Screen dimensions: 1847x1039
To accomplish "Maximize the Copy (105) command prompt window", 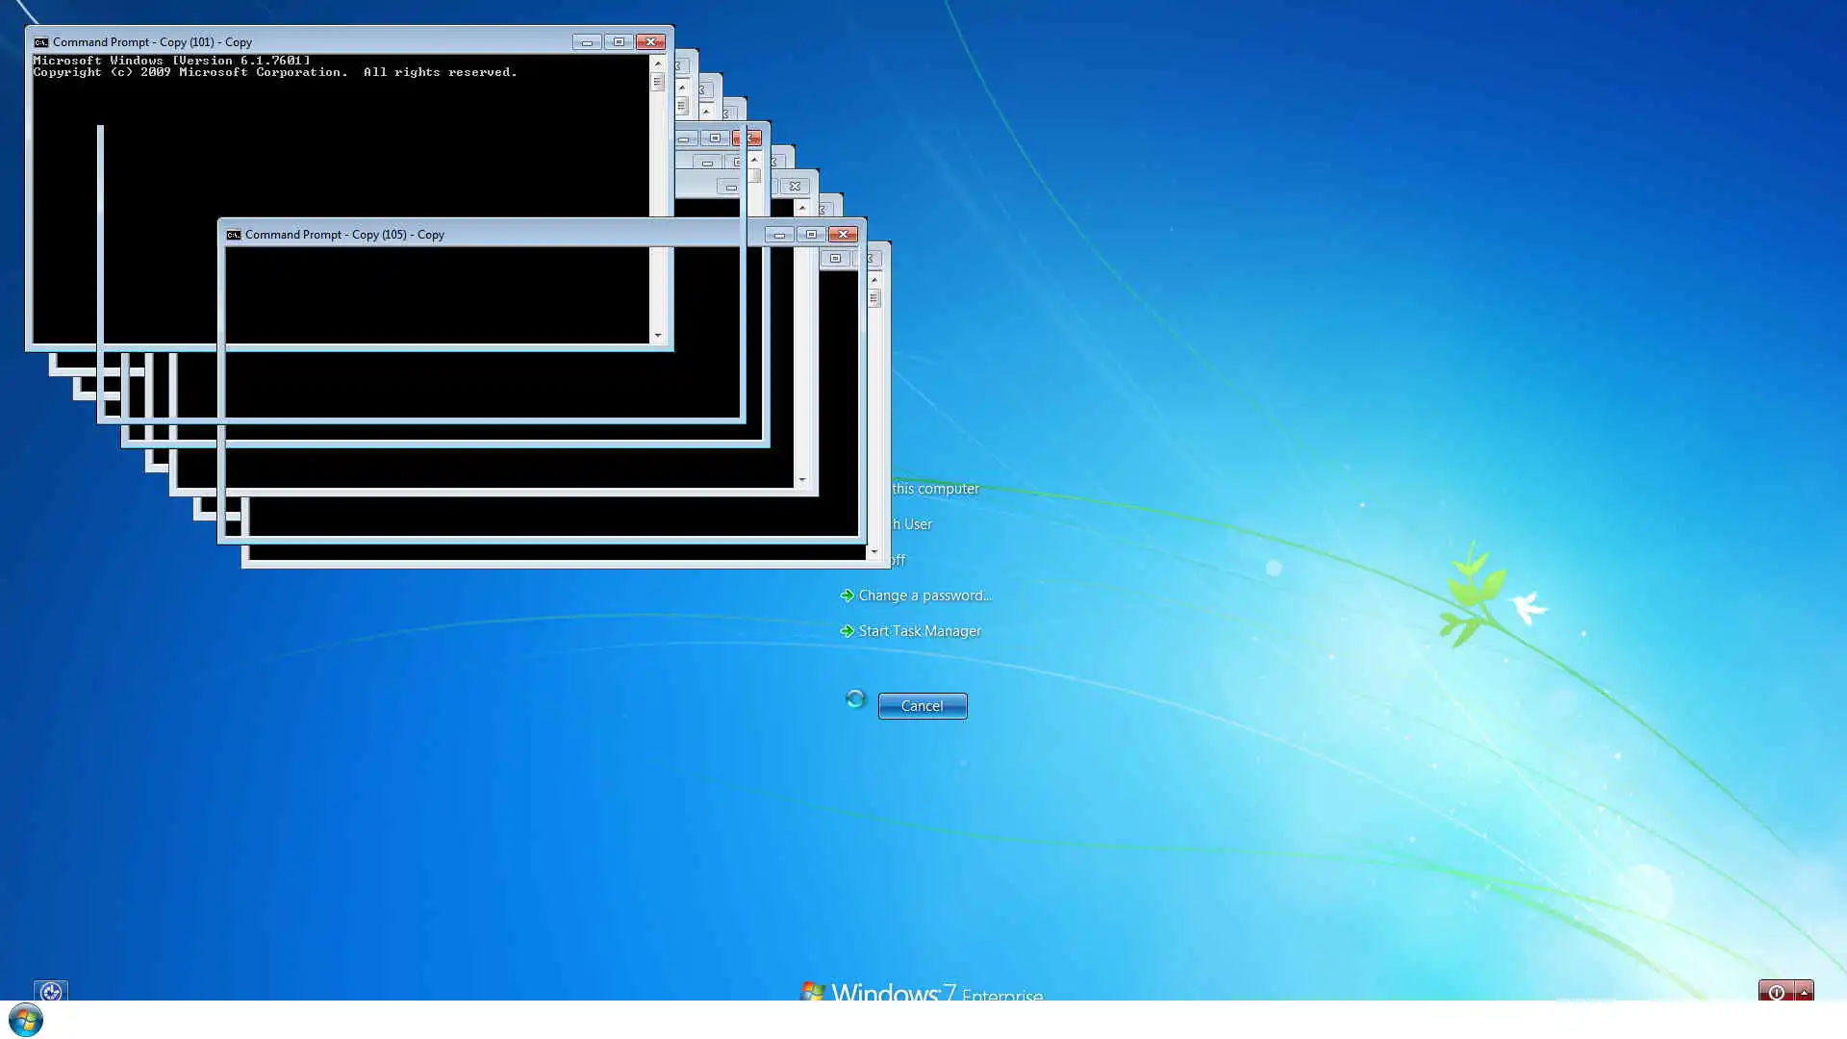I will (x=811, y=235).
